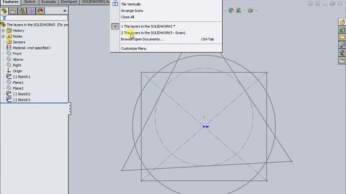The width and height of the screenshot is (346, 194).
Task: Click the Edit Appearance colored sphere icon
Action: coord(231,10)
